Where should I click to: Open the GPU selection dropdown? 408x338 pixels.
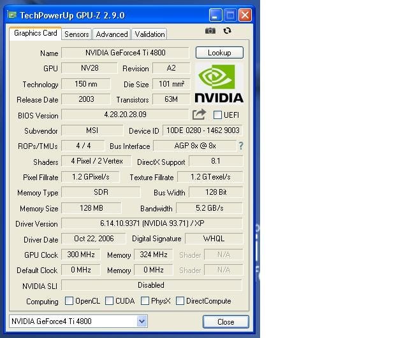[142, 321]
